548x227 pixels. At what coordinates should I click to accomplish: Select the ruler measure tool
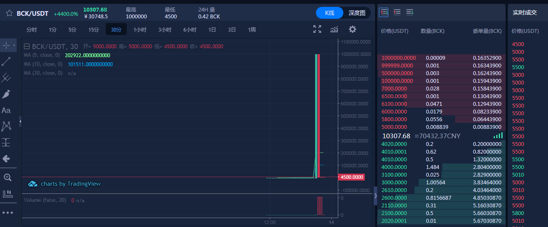coord(7,194)
